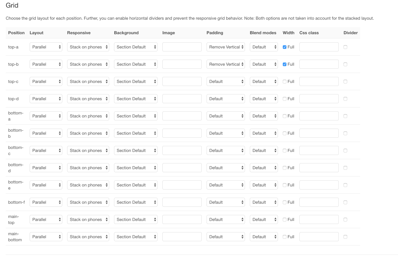Click Css class field for bottom-c
398x260 pixels.
[x=319, y=150]
